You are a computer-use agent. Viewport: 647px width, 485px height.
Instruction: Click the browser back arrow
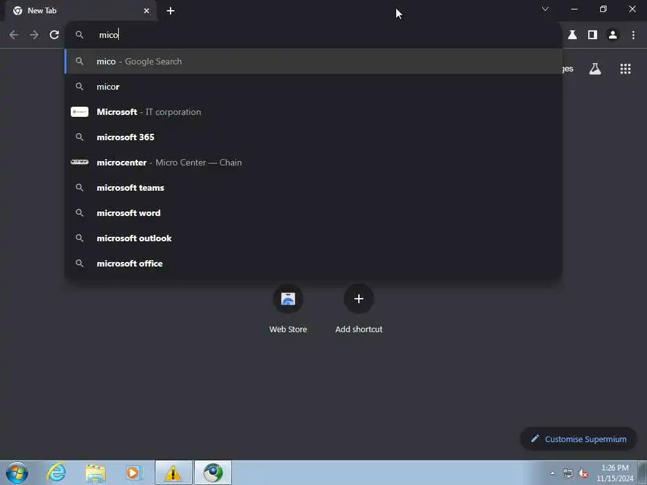coord(14,35)
